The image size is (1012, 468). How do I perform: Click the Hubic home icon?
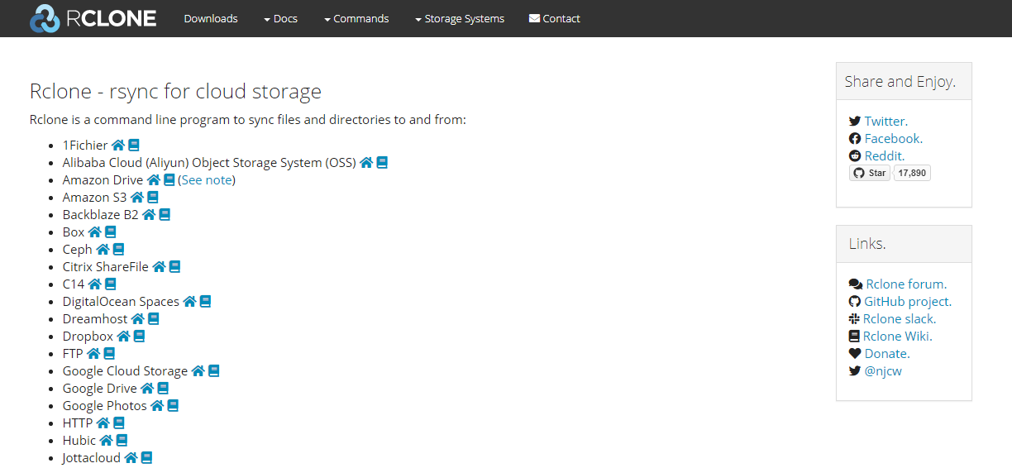click(x=106, y=441)
